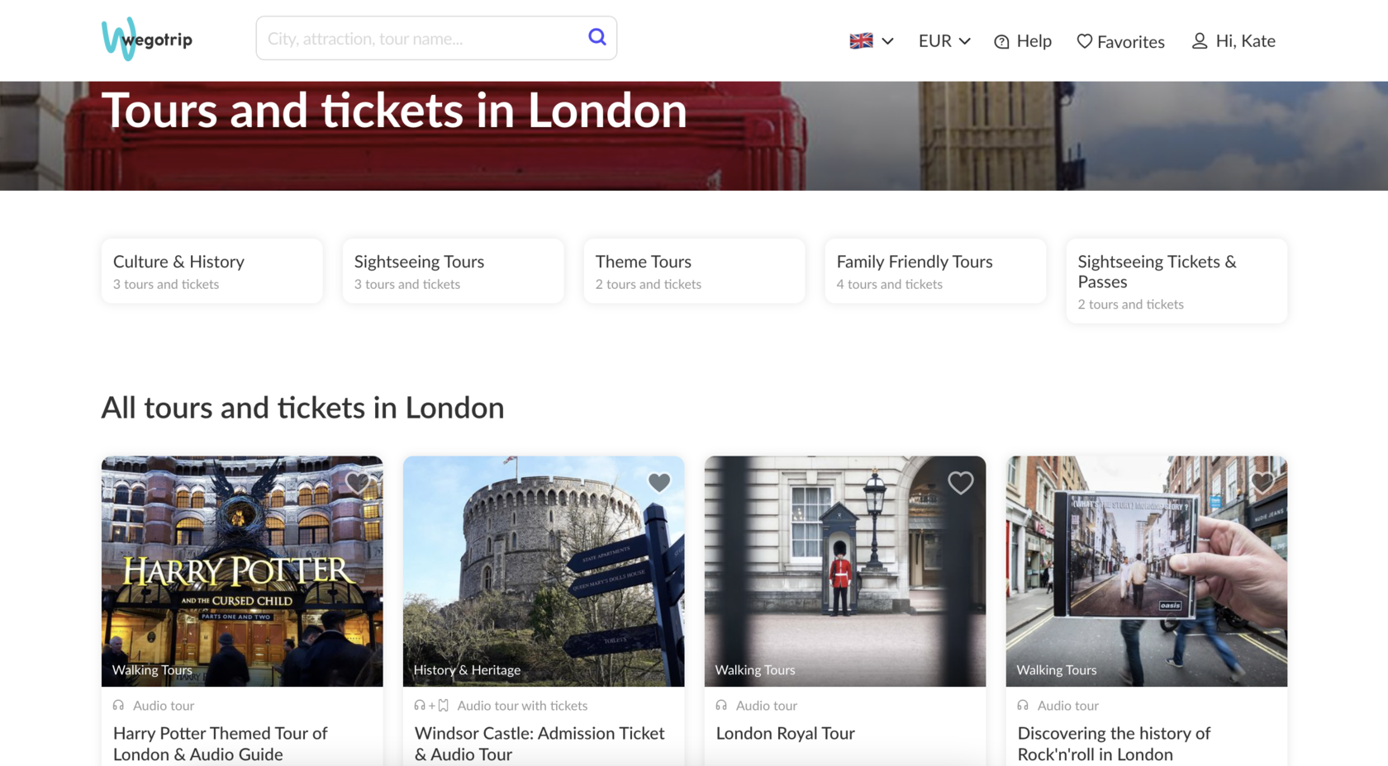Open Windsor Castle Admission Ticket title link
Viewport: 1388px width, 766px height.
point(540,744)
